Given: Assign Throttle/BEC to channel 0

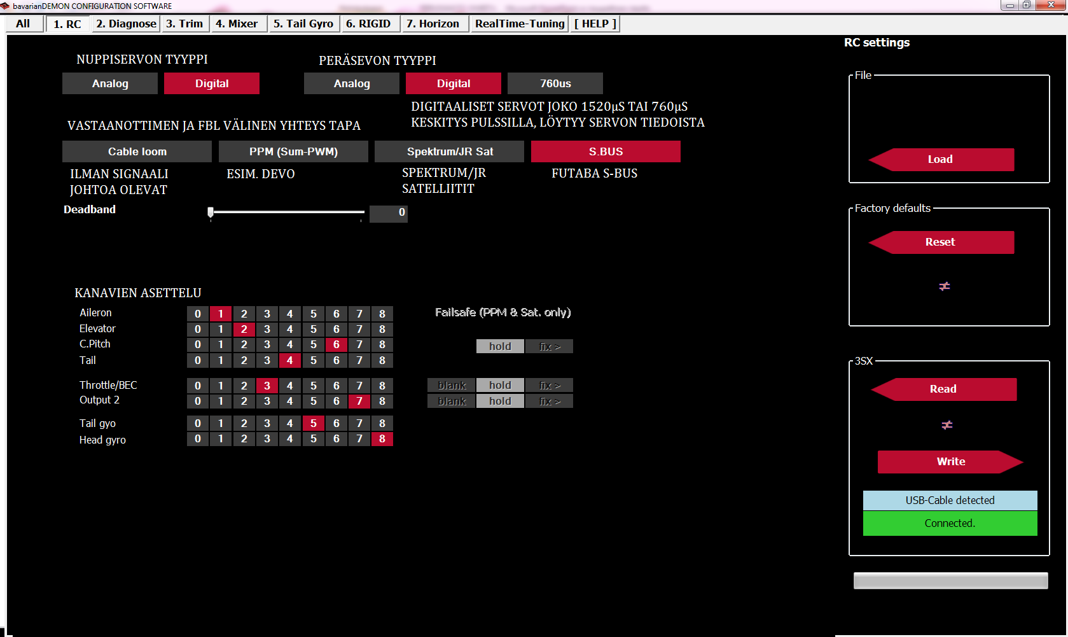Looking at the screenshot, I should (x=198, y=386).
